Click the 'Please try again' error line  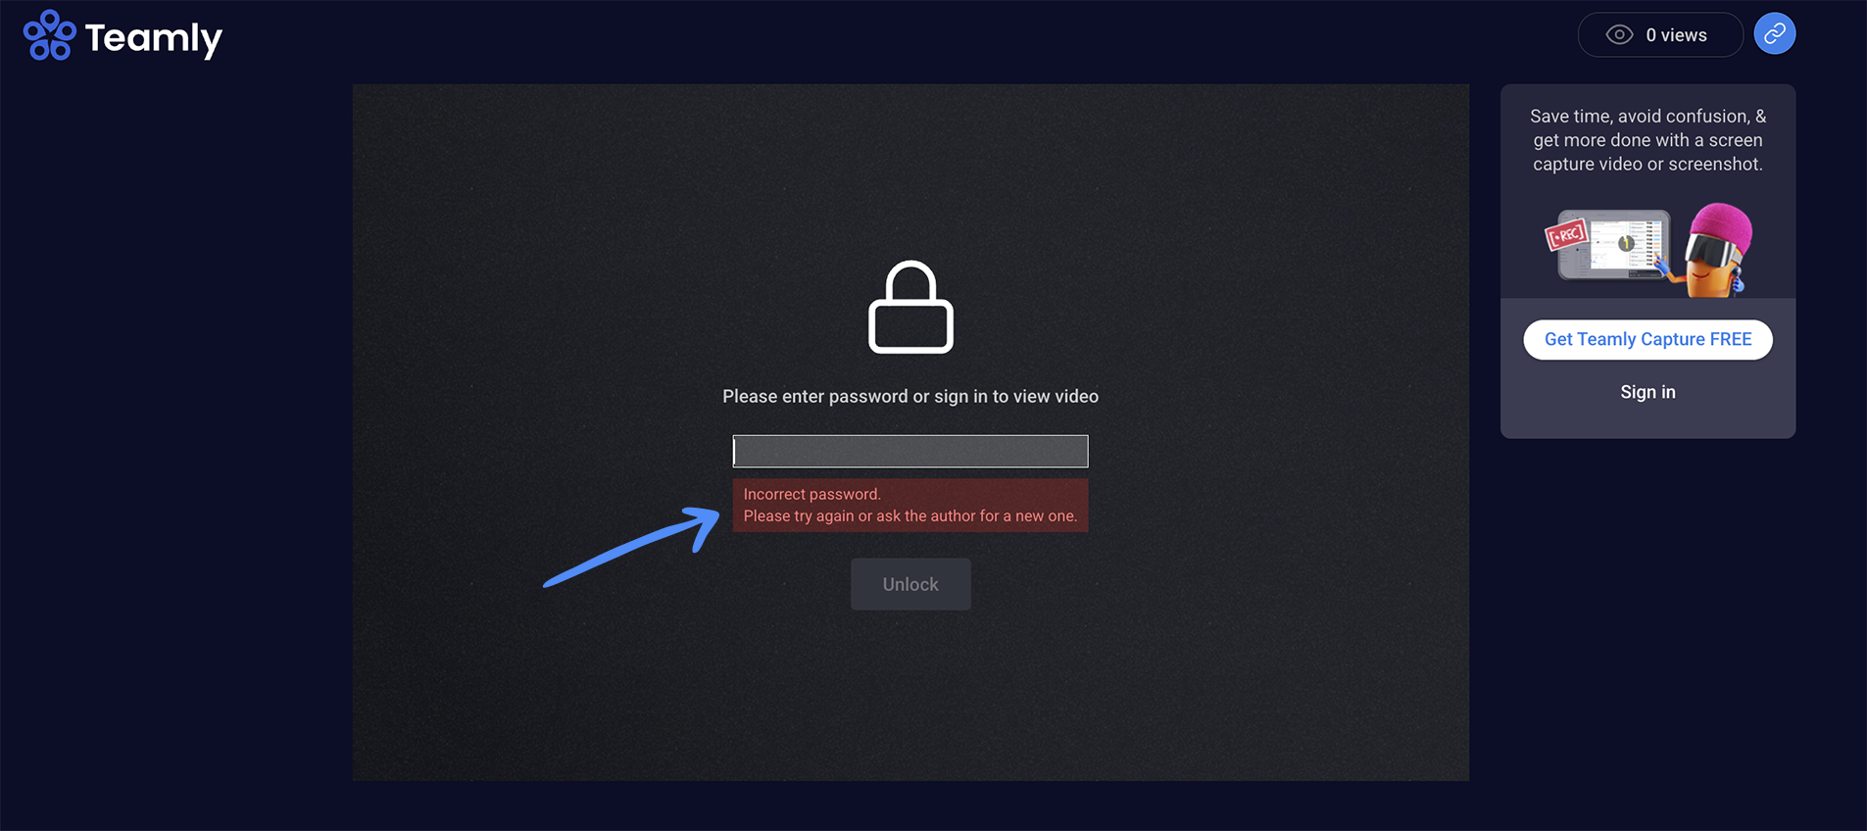point(909,516)
